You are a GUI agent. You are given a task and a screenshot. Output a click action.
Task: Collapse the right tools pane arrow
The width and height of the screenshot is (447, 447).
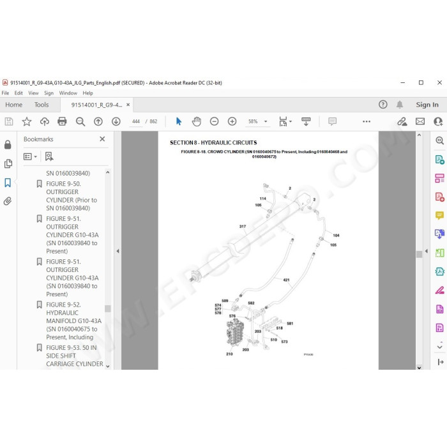(x=426, y=251)
